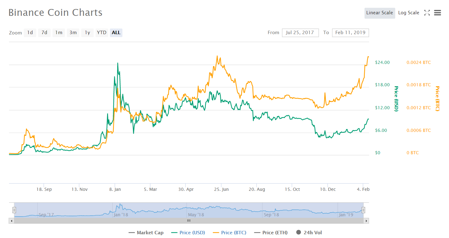This screenshot has height=238, width=449.
Task: Set zoom range to YTD
Action: point(102,33)
